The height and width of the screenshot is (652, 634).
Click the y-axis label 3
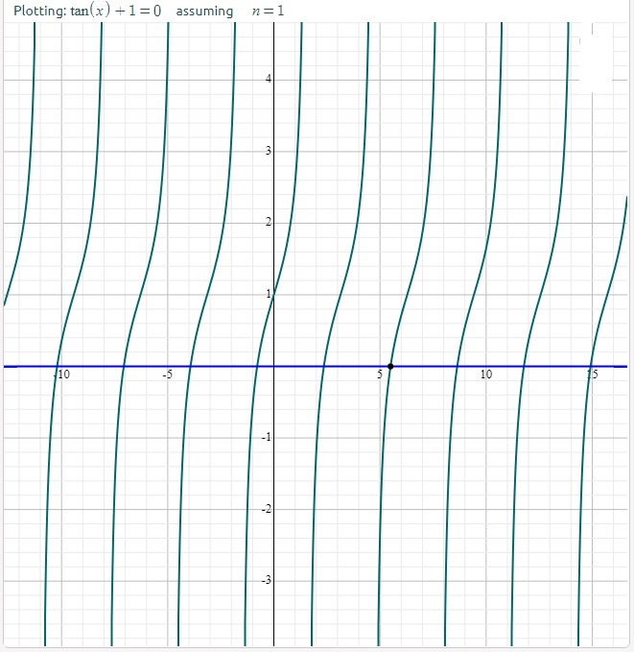tap(269, 152)
